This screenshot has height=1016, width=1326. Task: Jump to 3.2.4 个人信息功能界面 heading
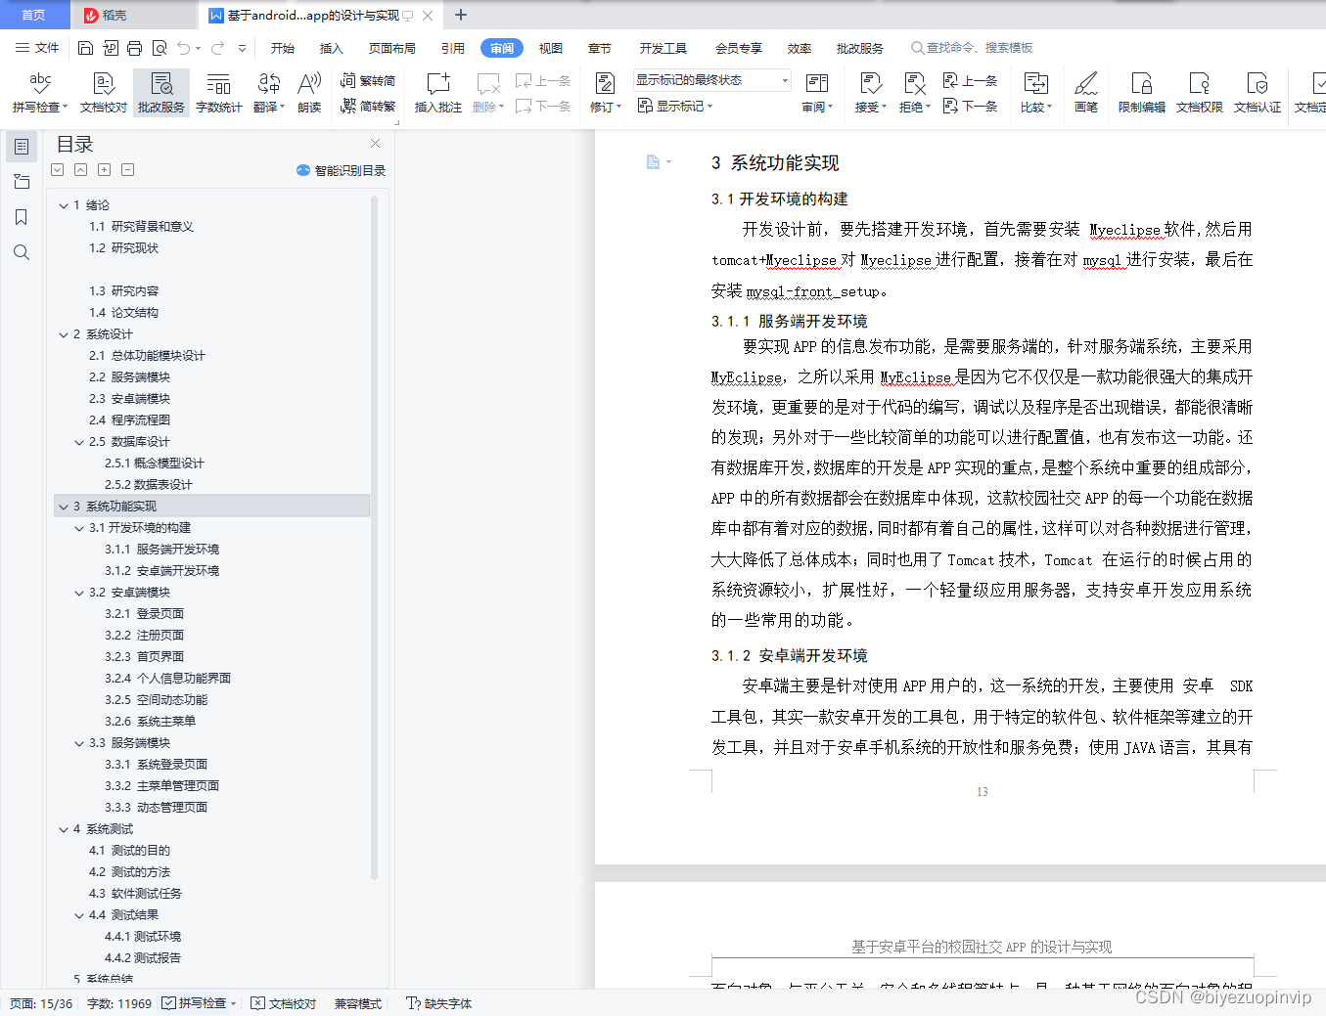tap(167, 679)
